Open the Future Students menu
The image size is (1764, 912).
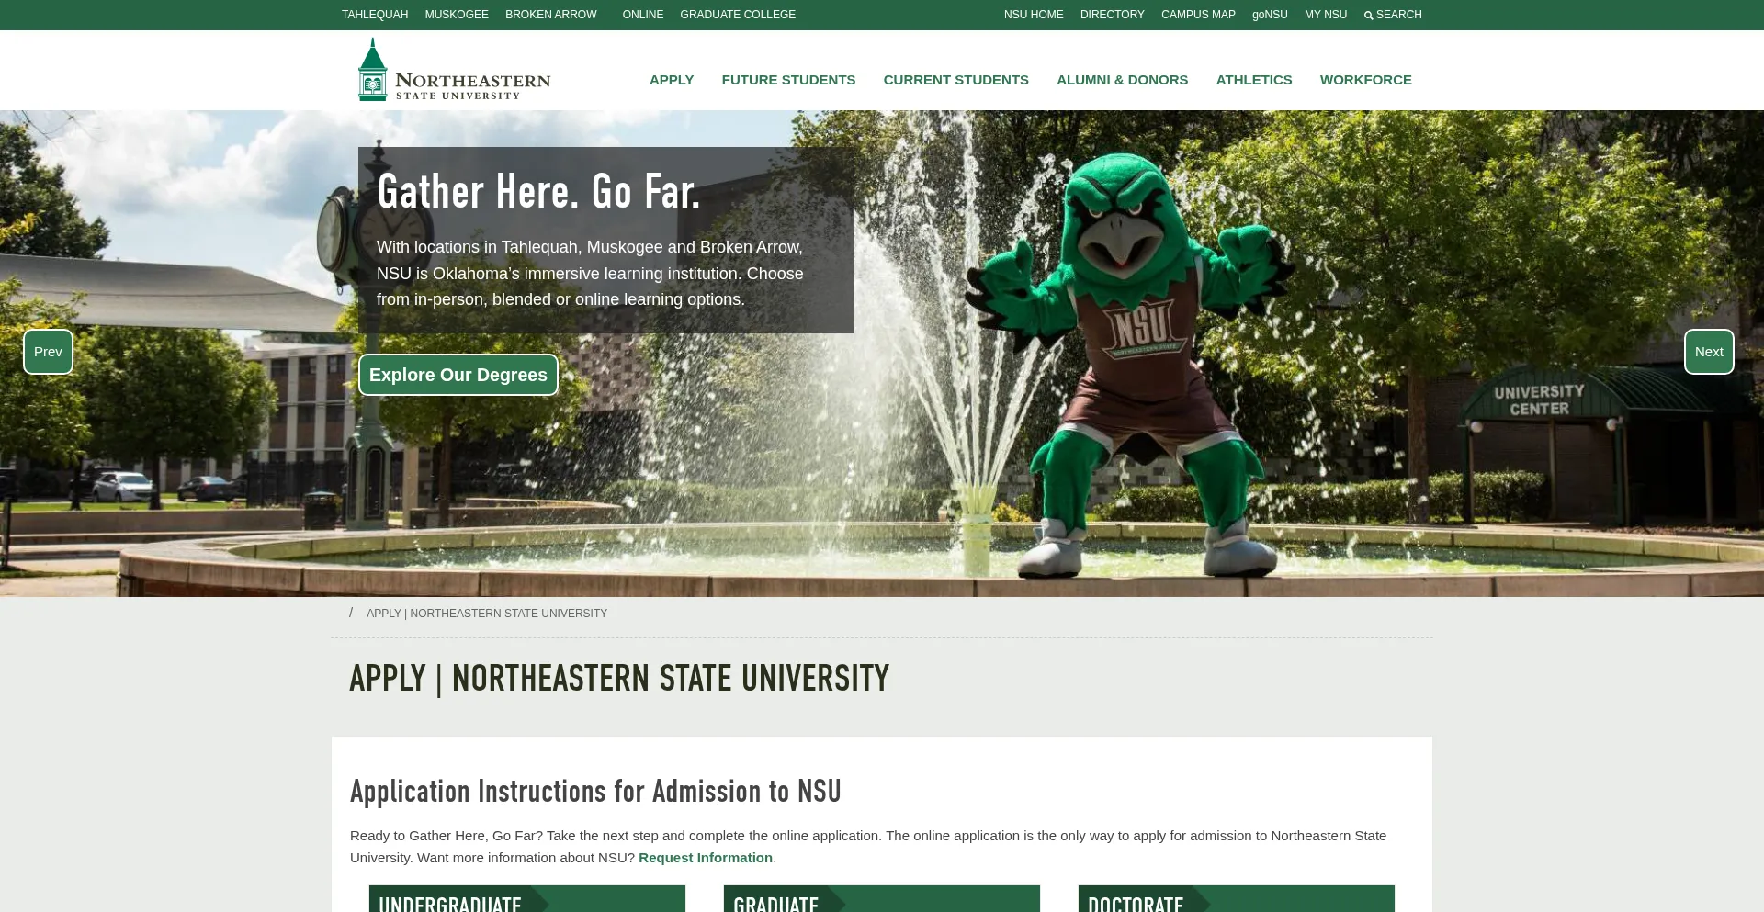point(788,80)
